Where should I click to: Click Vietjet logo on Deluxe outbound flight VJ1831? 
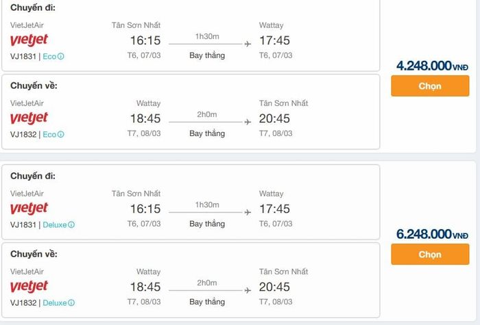point(29,209)
